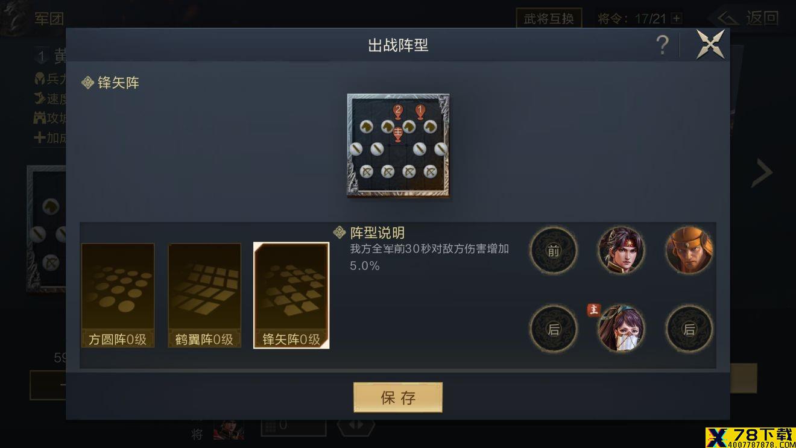Click the empty 后 slot on left
Viewport: 796px width, 448px height.
[x=554, y=329]
